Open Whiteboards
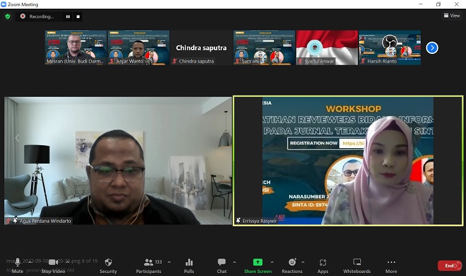The width and height of the screenshot is (466, 276). pos(357,265)
